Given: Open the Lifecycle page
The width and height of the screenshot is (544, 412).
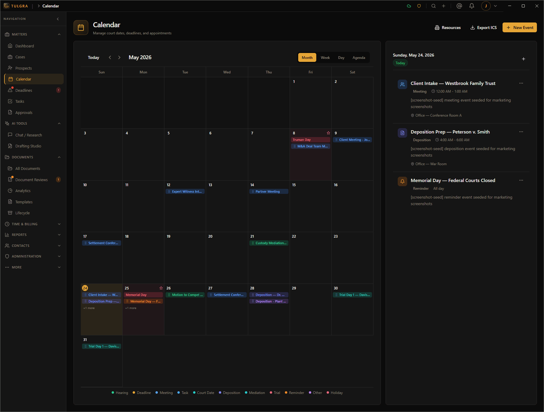Looking at the screenshot, I should pyautogui.click(x=34, y=213).
